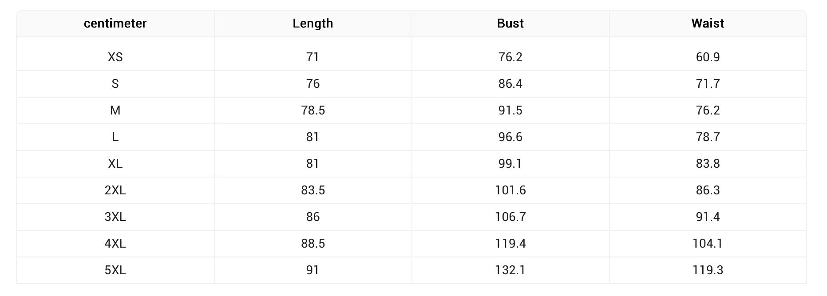
Task: Click the 60.9 waist value for XS
Action: (x=708, y=57)
